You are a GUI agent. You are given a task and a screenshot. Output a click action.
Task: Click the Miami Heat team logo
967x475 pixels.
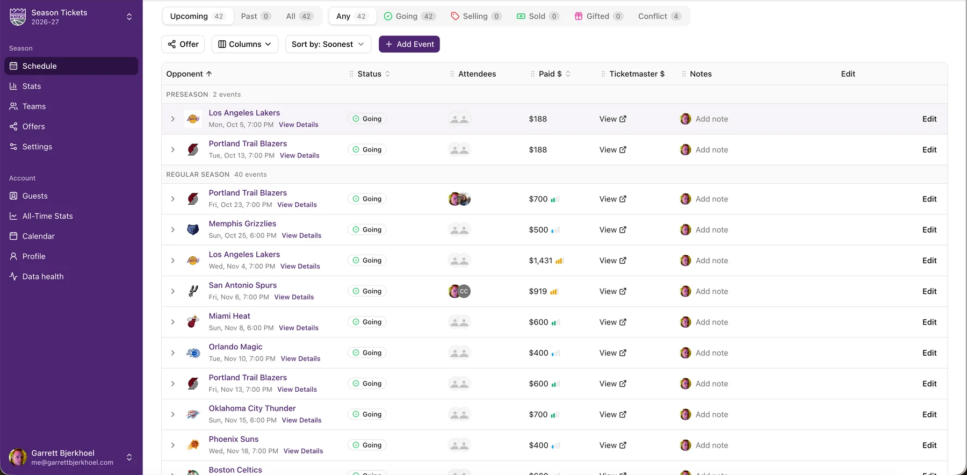193,322
